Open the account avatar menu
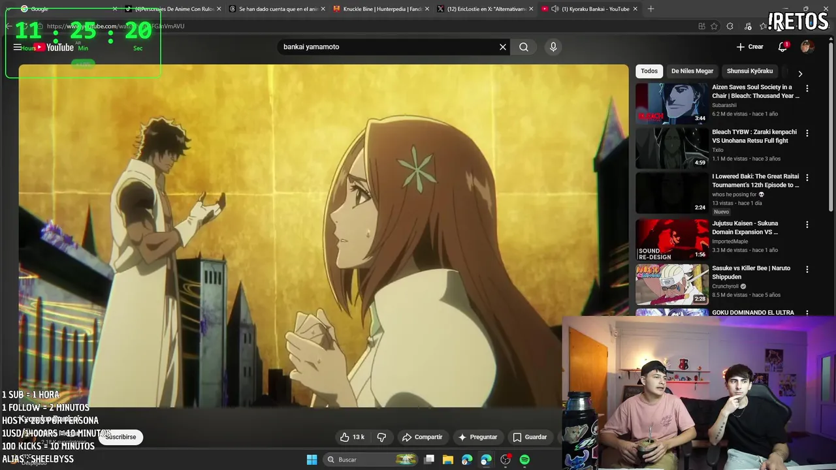Screen dimensions: 836x470 [x=807, y=47]
